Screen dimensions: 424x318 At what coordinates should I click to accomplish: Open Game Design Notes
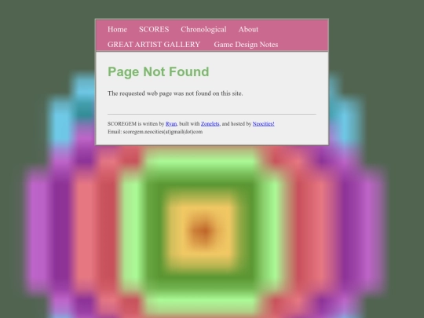click(246, 44)
